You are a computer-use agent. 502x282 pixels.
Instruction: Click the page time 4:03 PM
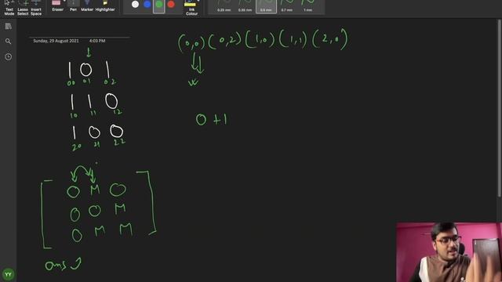point(97,41)
